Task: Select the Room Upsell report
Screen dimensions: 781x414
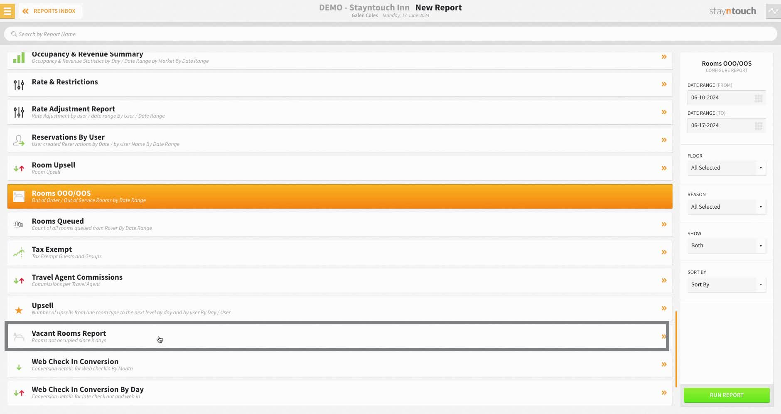Action: point(340,168)
